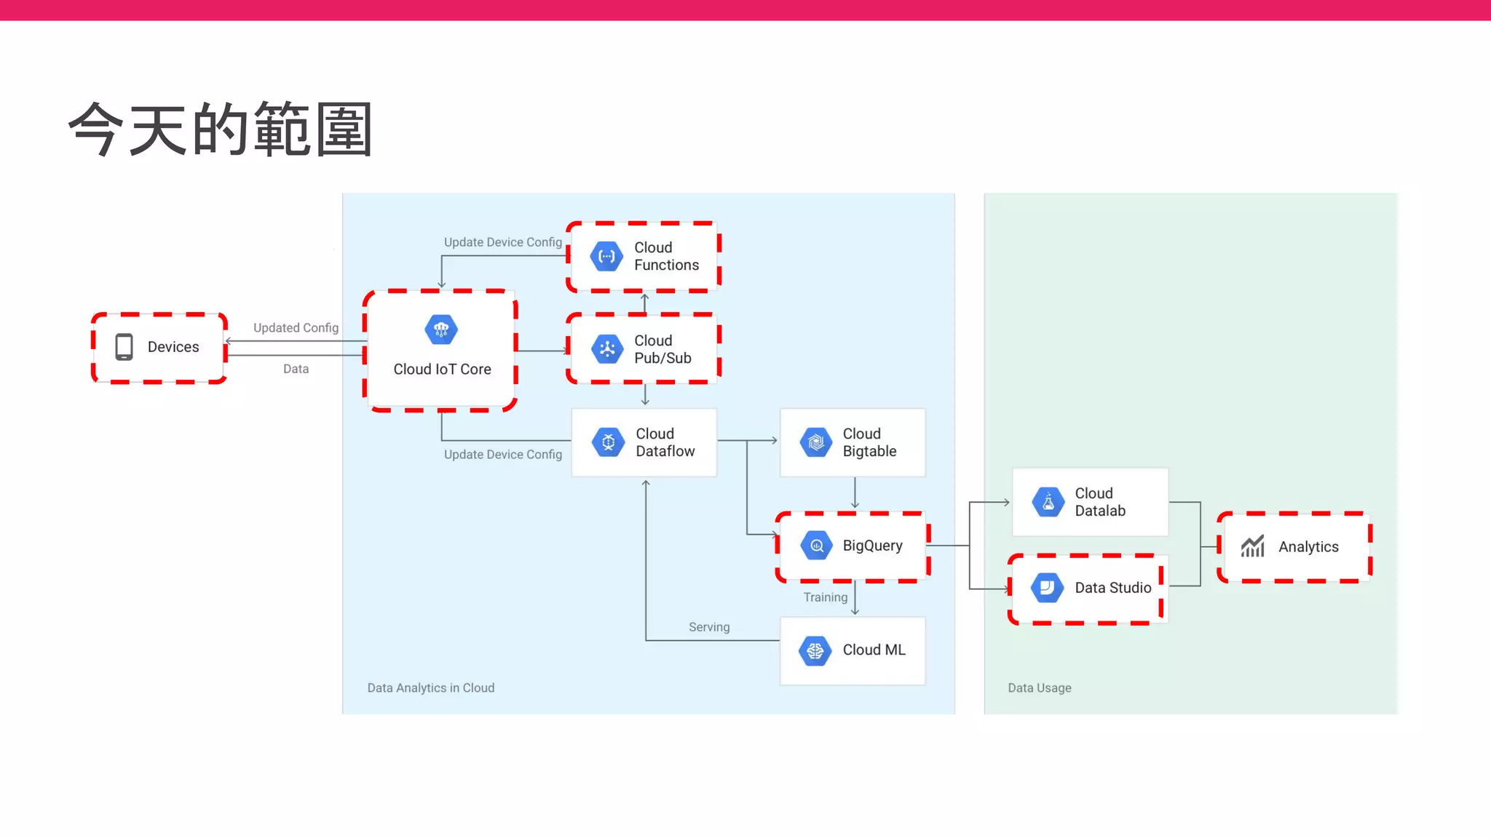Image resolution: width=1491 pixels, height=838 pixels.
Task: Click the slide title 今天的範圍
Action: click(221, 129)
